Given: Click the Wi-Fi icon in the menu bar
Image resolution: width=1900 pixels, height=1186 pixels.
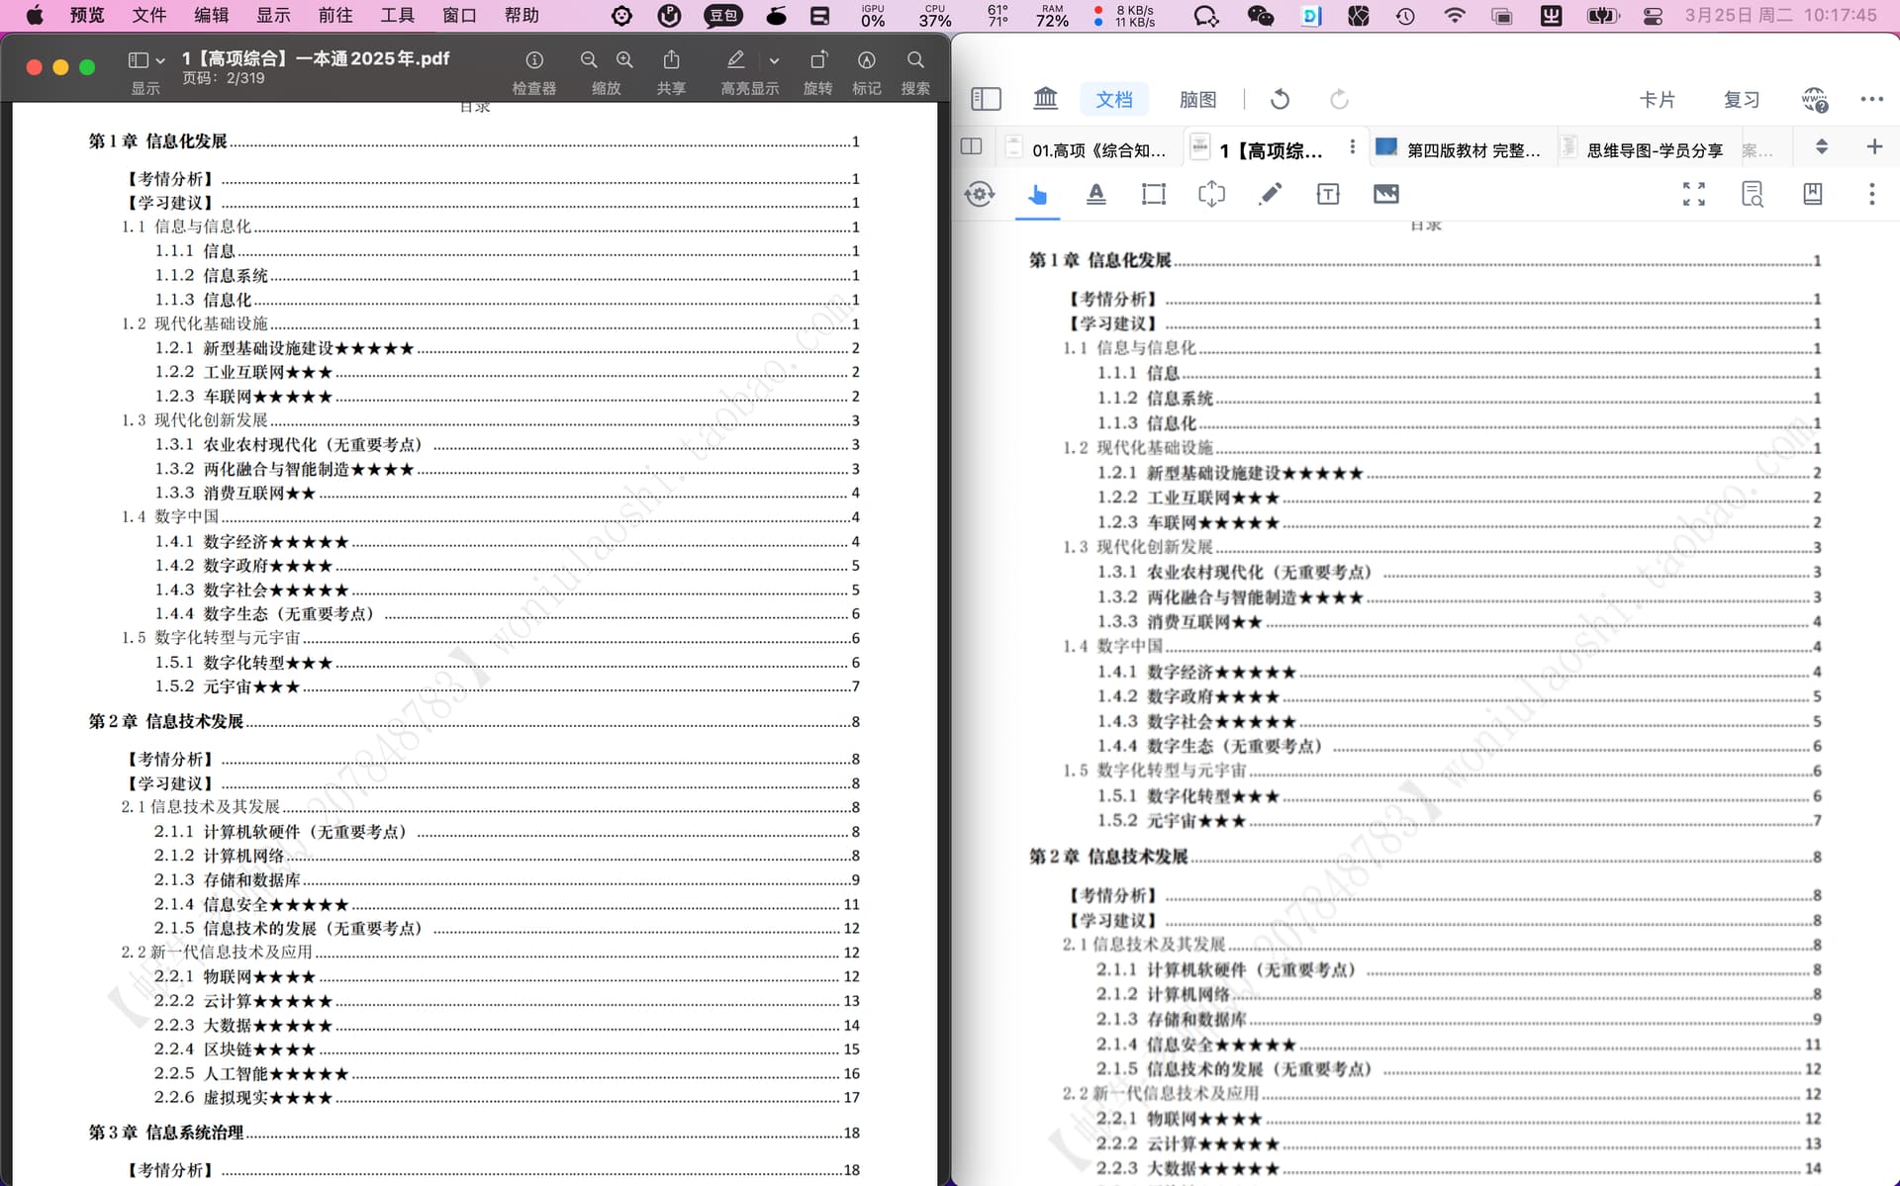Looking at the screenshot, I should click(x=1456, y=16).
